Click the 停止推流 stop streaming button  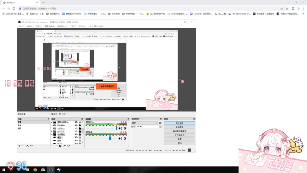tap(180, 123)
